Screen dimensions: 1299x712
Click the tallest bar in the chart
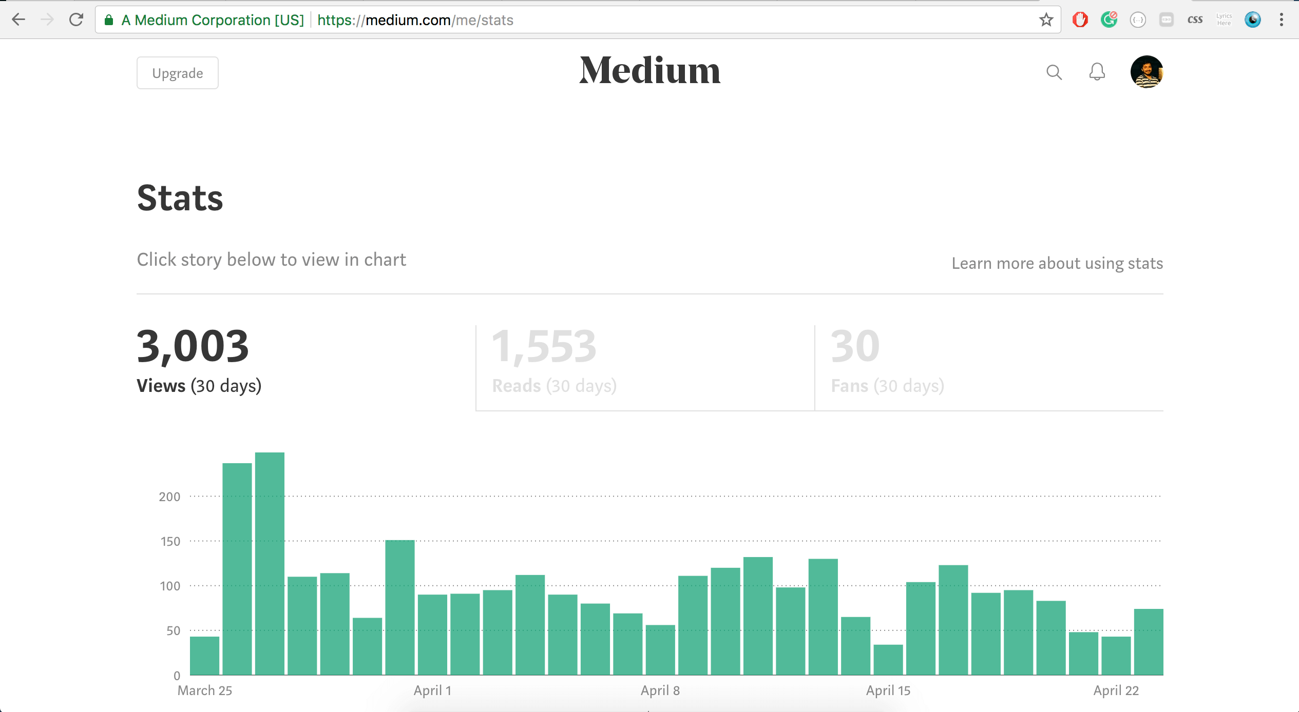point(270,563)
